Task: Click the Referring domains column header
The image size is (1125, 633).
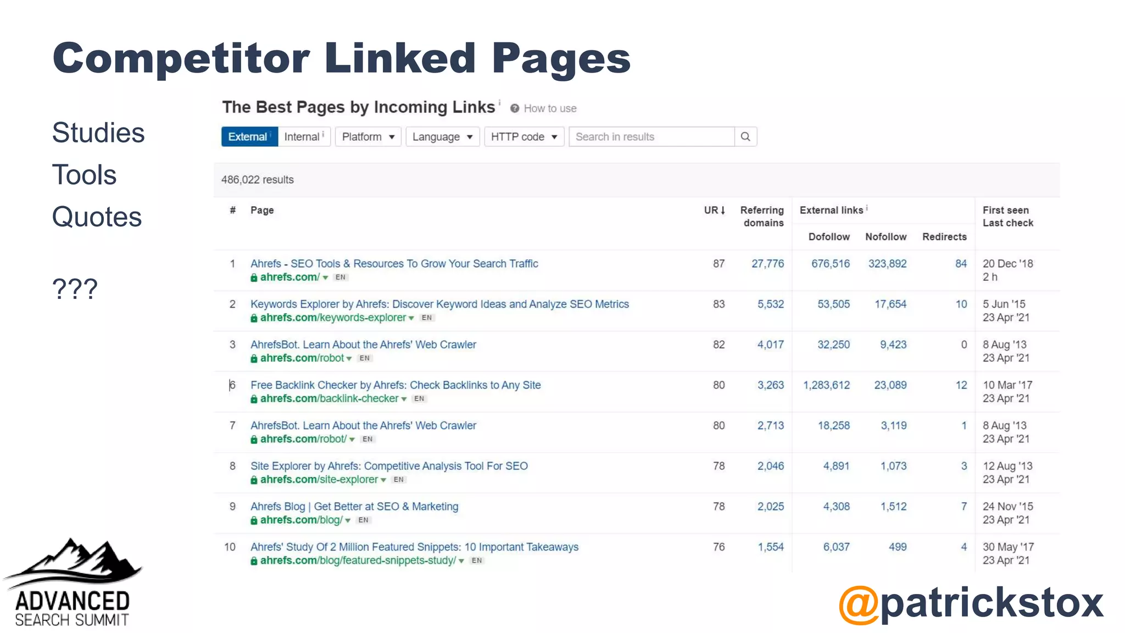Action: tap(762, 216)
